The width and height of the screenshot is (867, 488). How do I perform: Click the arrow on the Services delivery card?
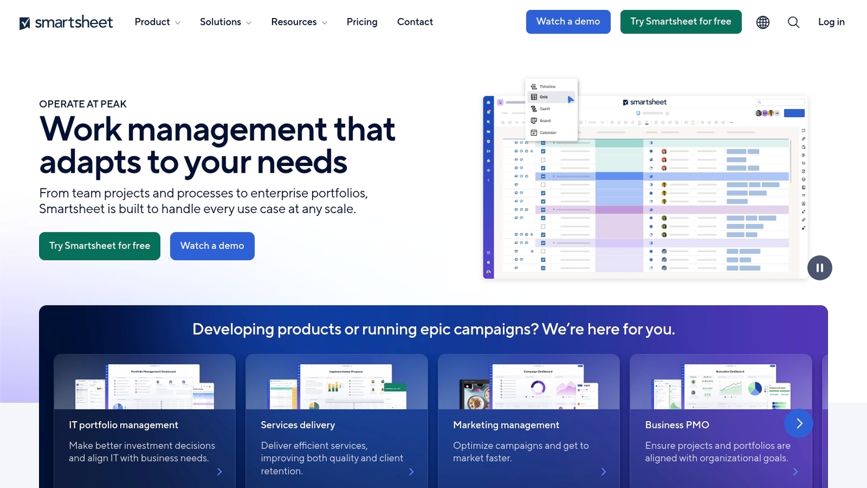tap(411, 472)
